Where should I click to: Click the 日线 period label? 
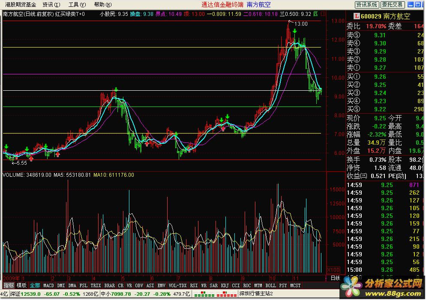coord(335,278)
